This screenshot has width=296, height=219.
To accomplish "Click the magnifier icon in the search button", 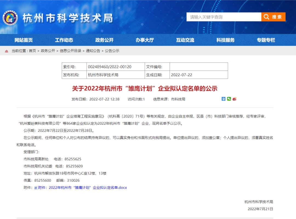I will point(266,17).
